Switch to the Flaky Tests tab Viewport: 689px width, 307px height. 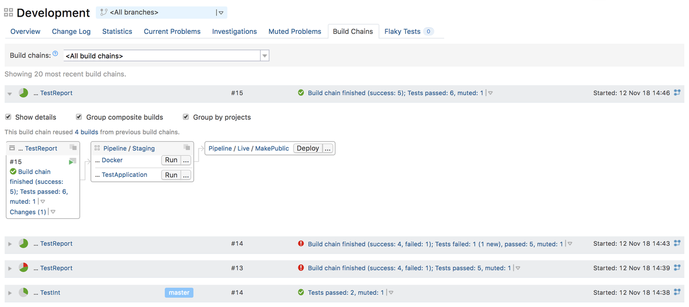click(409, 31)
